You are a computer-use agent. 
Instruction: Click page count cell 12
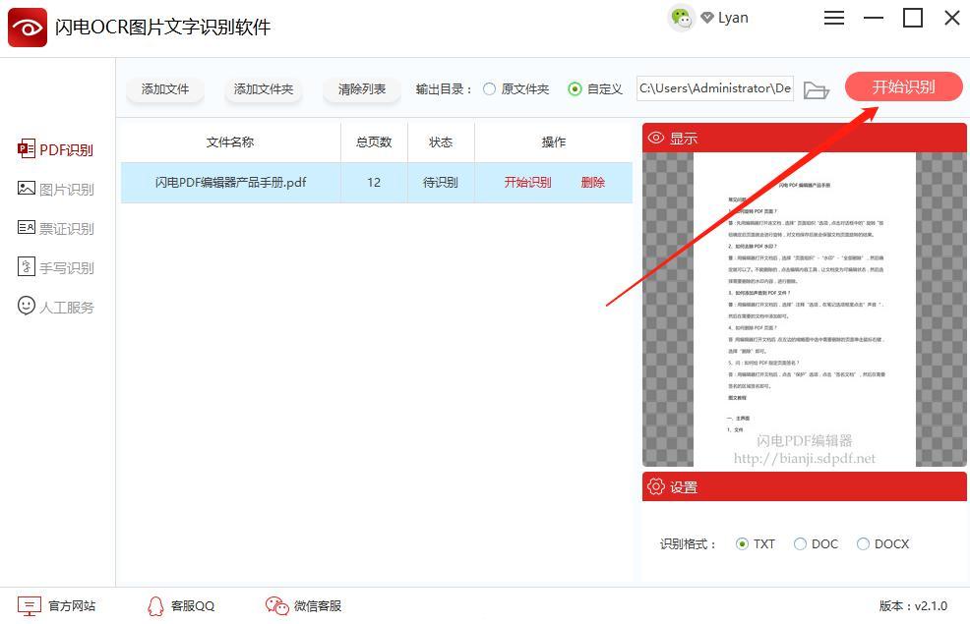click(x=374, y=182)
